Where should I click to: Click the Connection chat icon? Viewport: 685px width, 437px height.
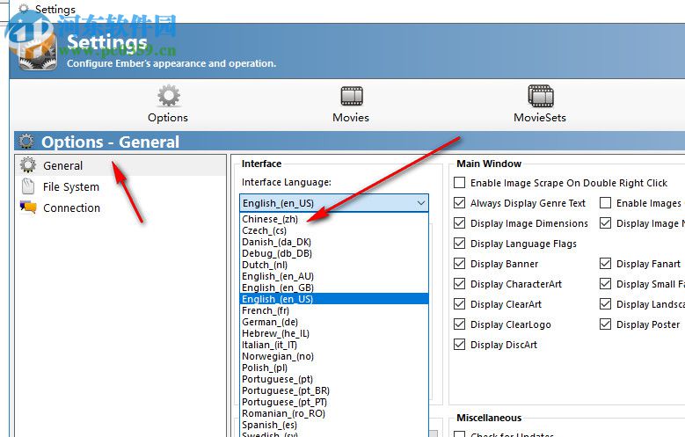click(x=28, y=208)
